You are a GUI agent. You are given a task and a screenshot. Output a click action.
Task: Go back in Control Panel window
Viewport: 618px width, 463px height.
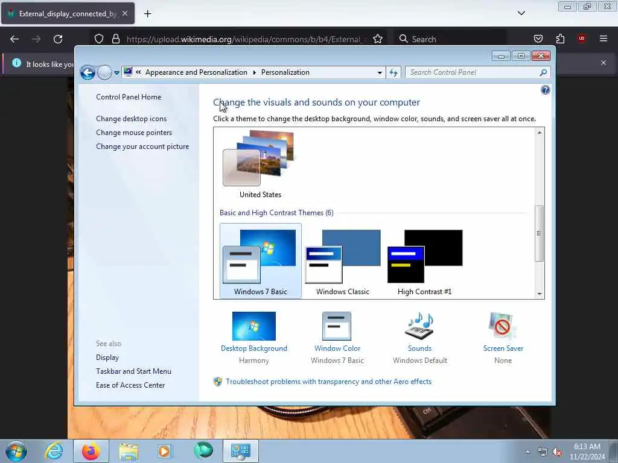pos(88,73)
